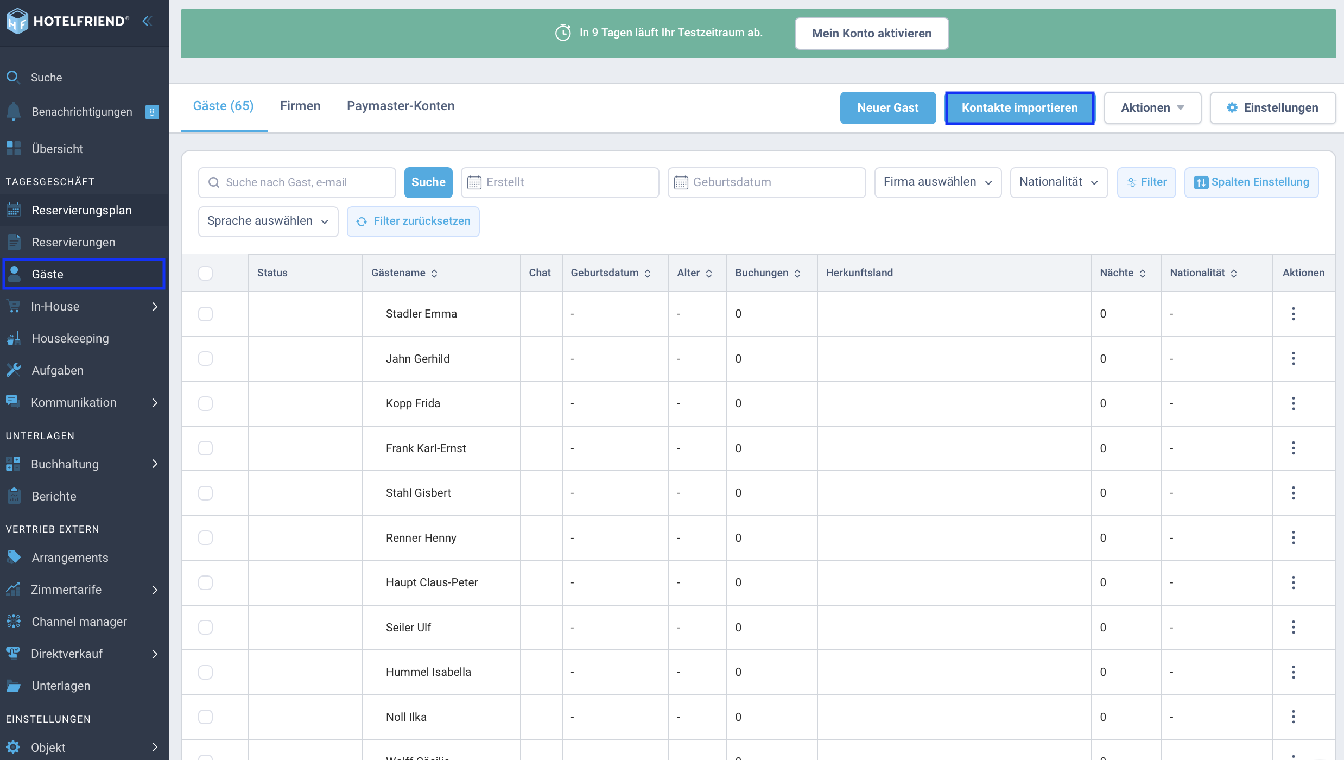Switch to the Gäste (65) tab
This screenshot has width=1344, height=760.
coord(224,106)
